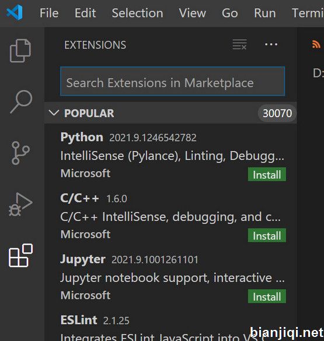Open the Explorer view in activity bar
Screen dimensions: 324x341
(x=20, y=51)
